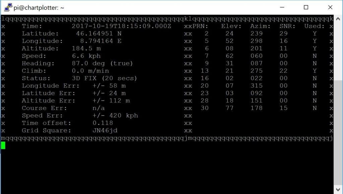Click the green terminal cursor block
Screen dimensions: 343x194
point(3,145)
